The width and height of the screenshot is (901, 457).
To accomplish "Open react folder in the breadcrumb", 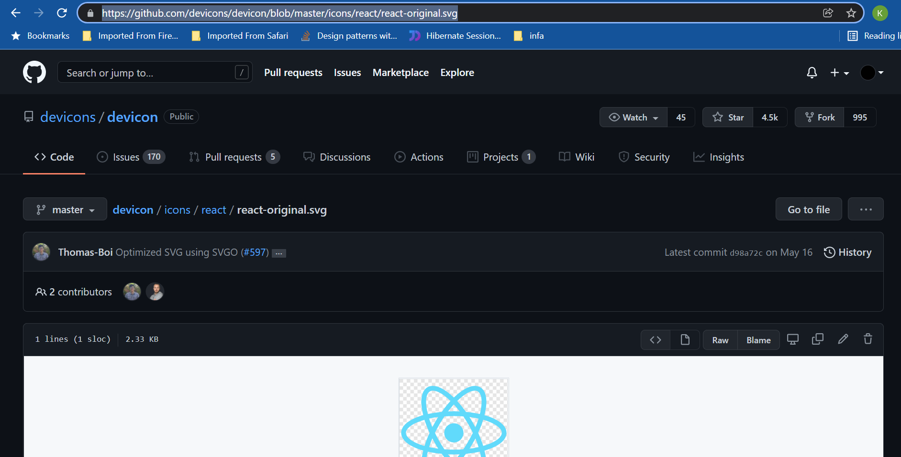I will pos(213,210).
